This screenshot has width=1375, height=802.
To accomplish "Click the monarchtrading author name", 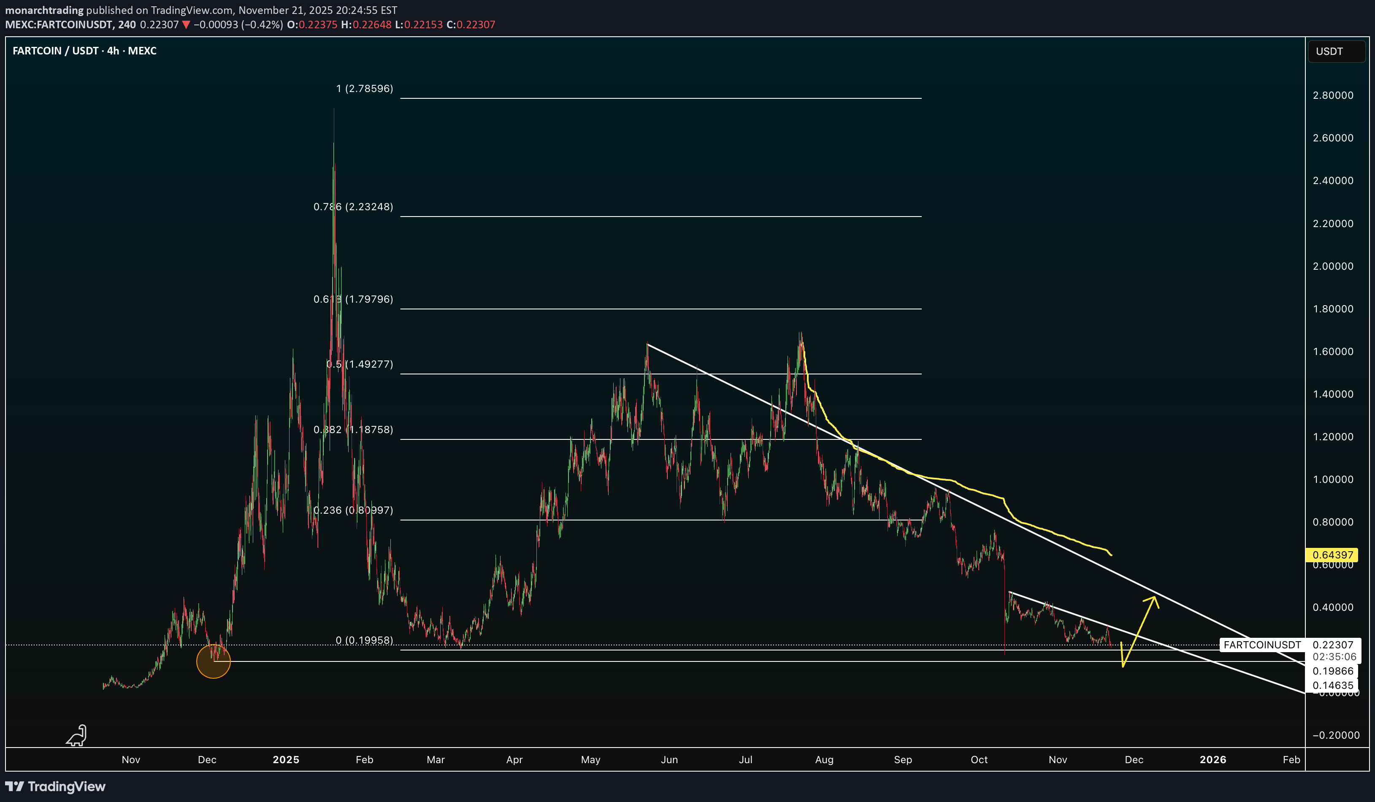I will coord(44,10).
